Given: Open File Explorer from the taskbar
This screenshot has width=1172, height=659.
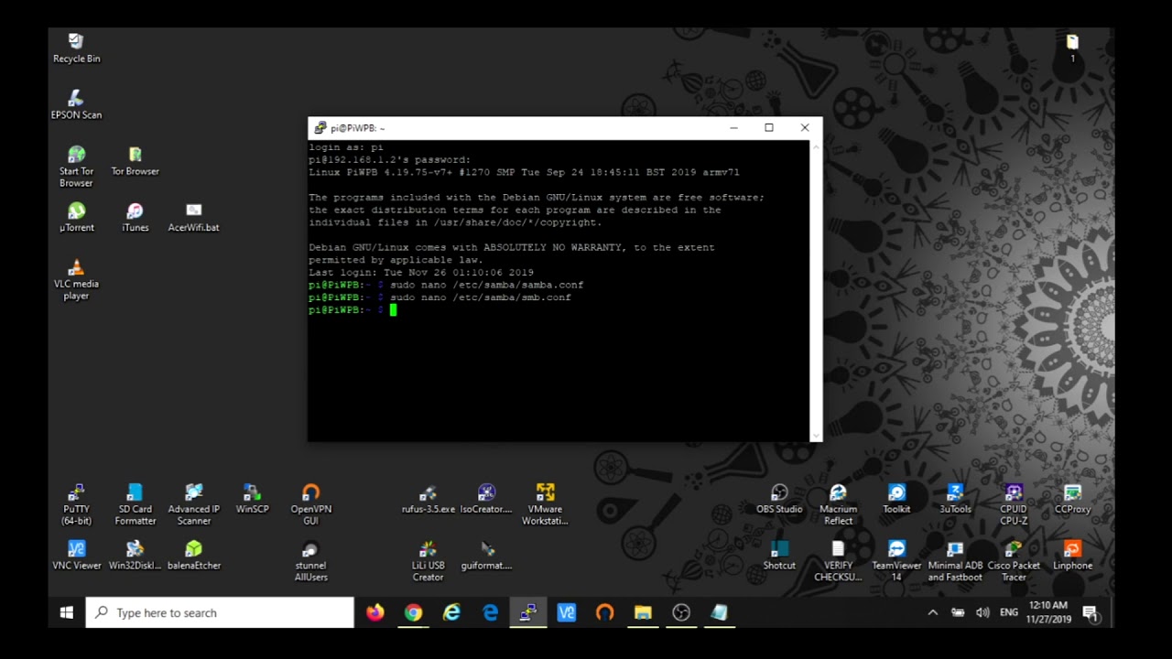Looking at the screenshot, I should [643, 612].
